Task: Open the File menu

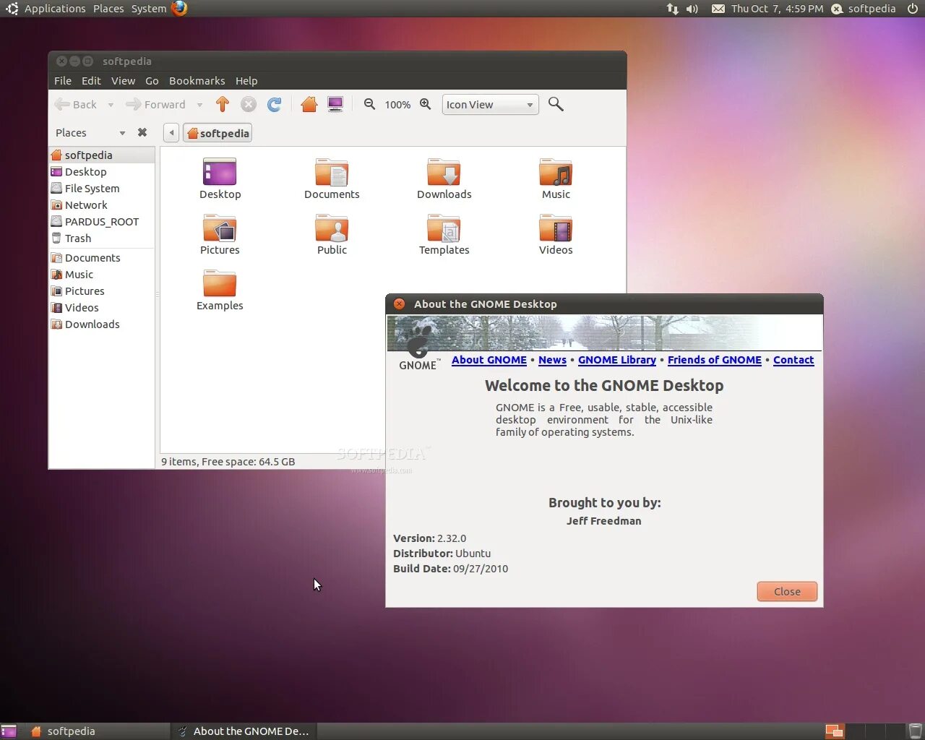Action: pos(63,81)
